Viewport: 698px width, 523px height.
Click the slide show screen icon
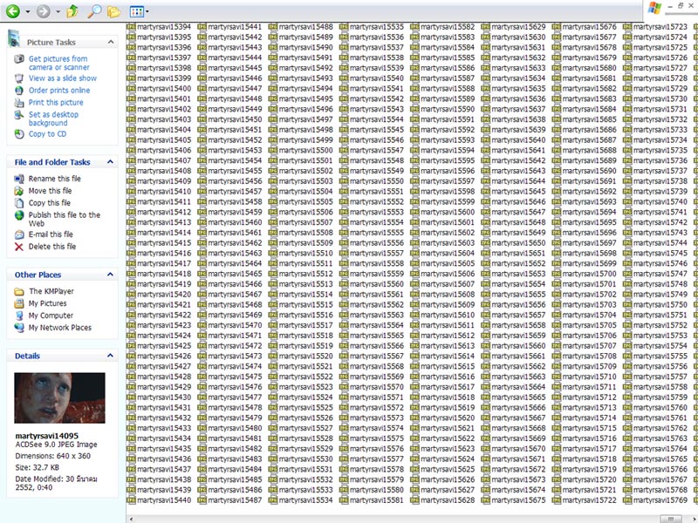pos(19,78)
